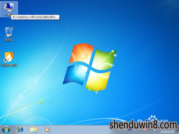Click the tooltip text about drives and hardware
Viewport: 179px width, 134px height.
(x=34, y=17)
